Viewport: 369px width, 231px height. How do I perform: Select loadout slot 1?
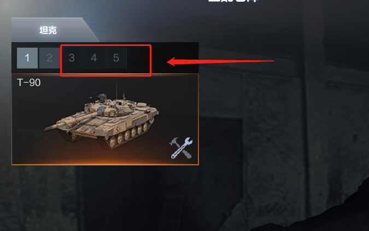coord(27,58)
